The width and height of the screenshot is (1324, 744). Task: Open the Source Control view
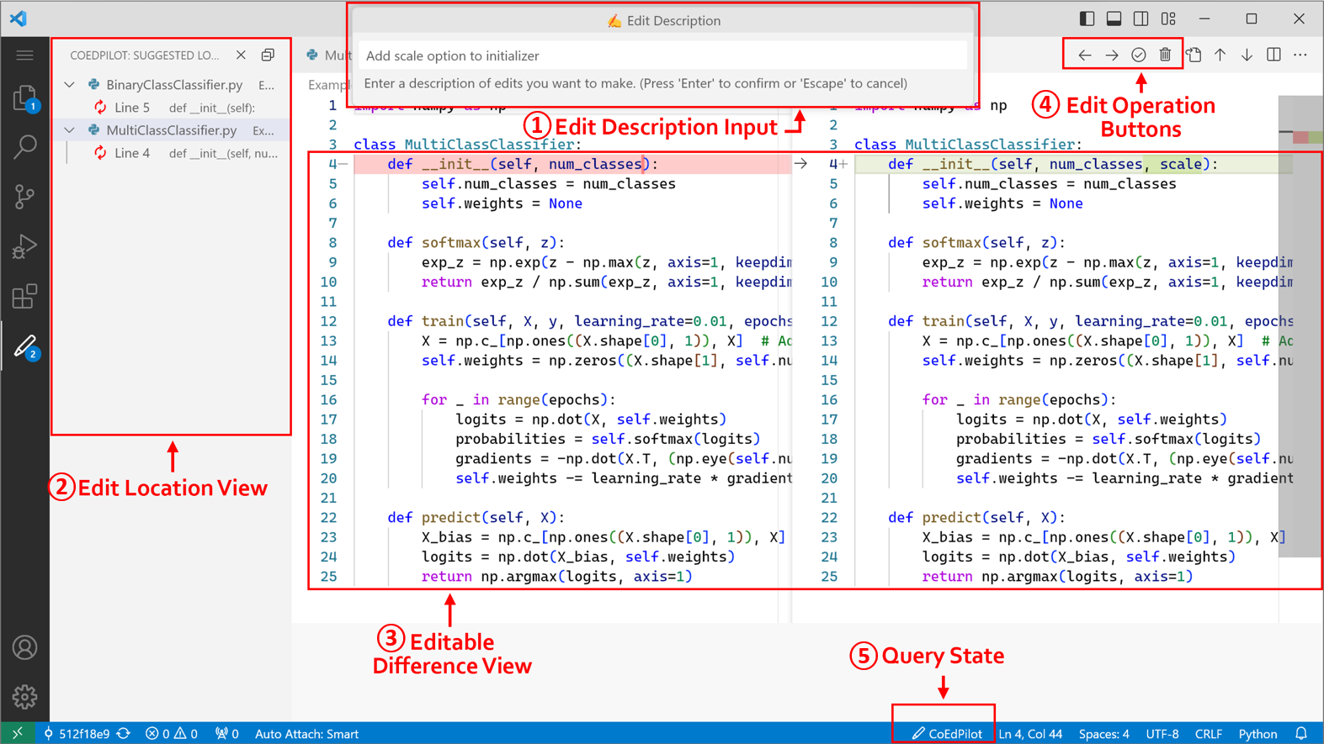coord(25,197)
